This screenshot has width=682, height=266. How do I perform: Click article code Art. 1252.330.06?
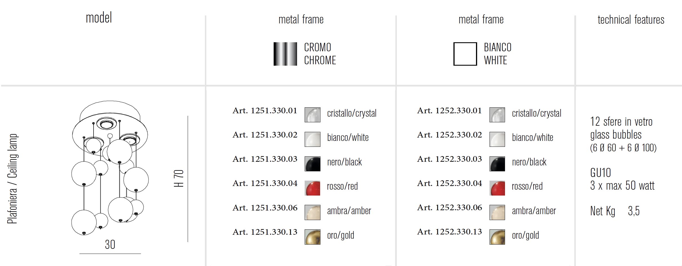click(x=449, y=208)
